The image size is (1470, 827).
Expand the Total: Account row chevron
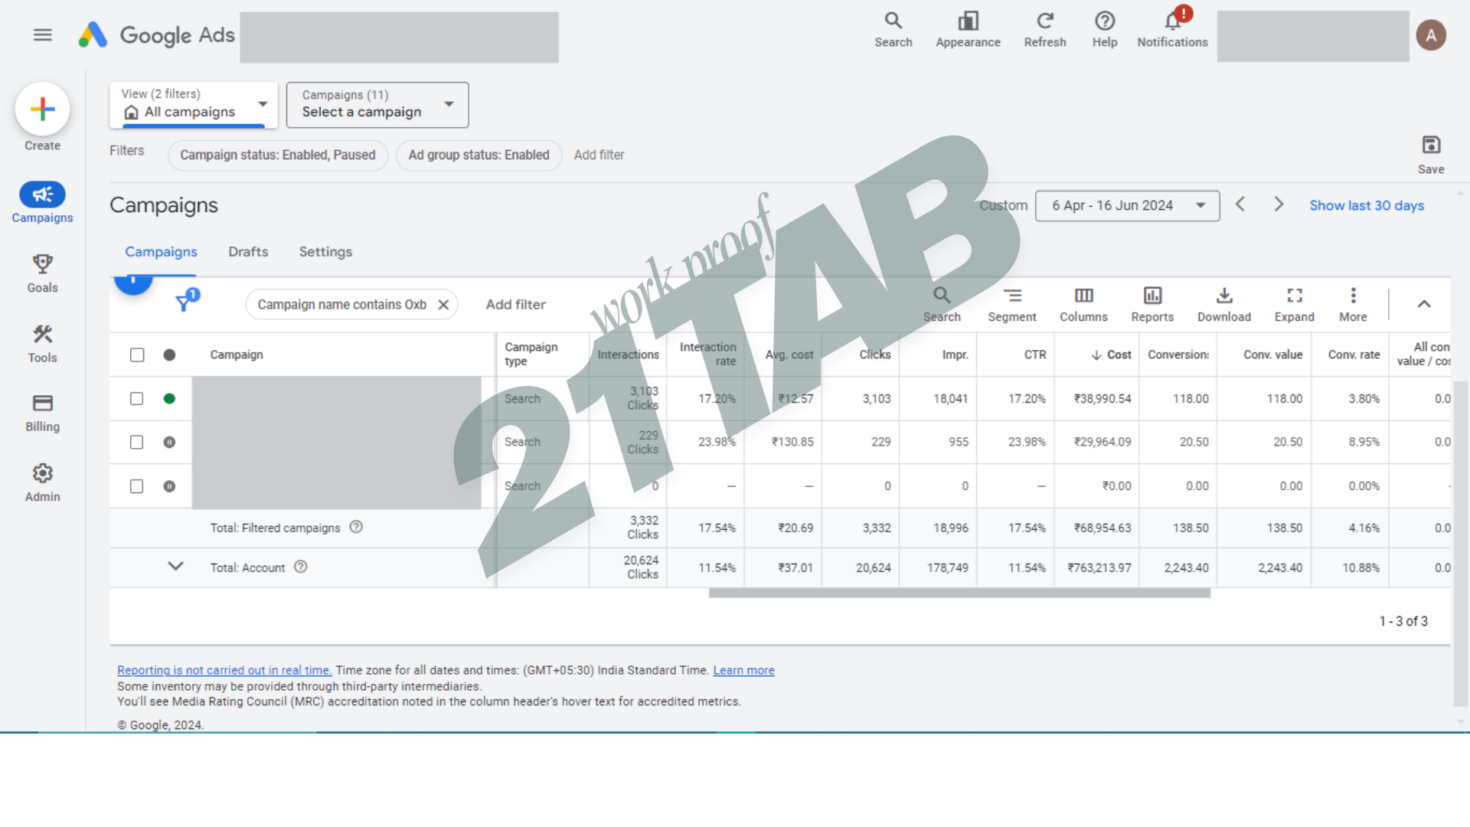click(175, 567)
